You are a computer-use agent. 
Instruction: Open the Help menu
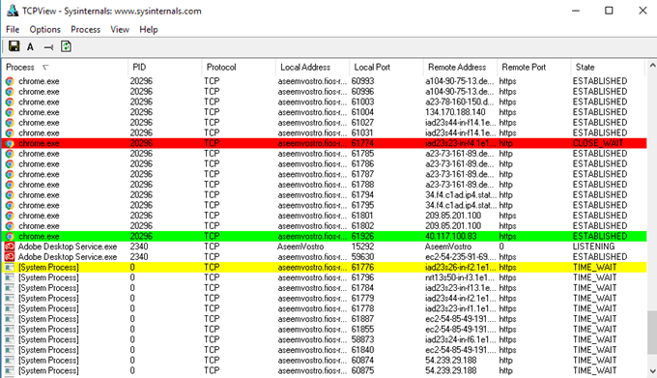(x=149, y=29)
